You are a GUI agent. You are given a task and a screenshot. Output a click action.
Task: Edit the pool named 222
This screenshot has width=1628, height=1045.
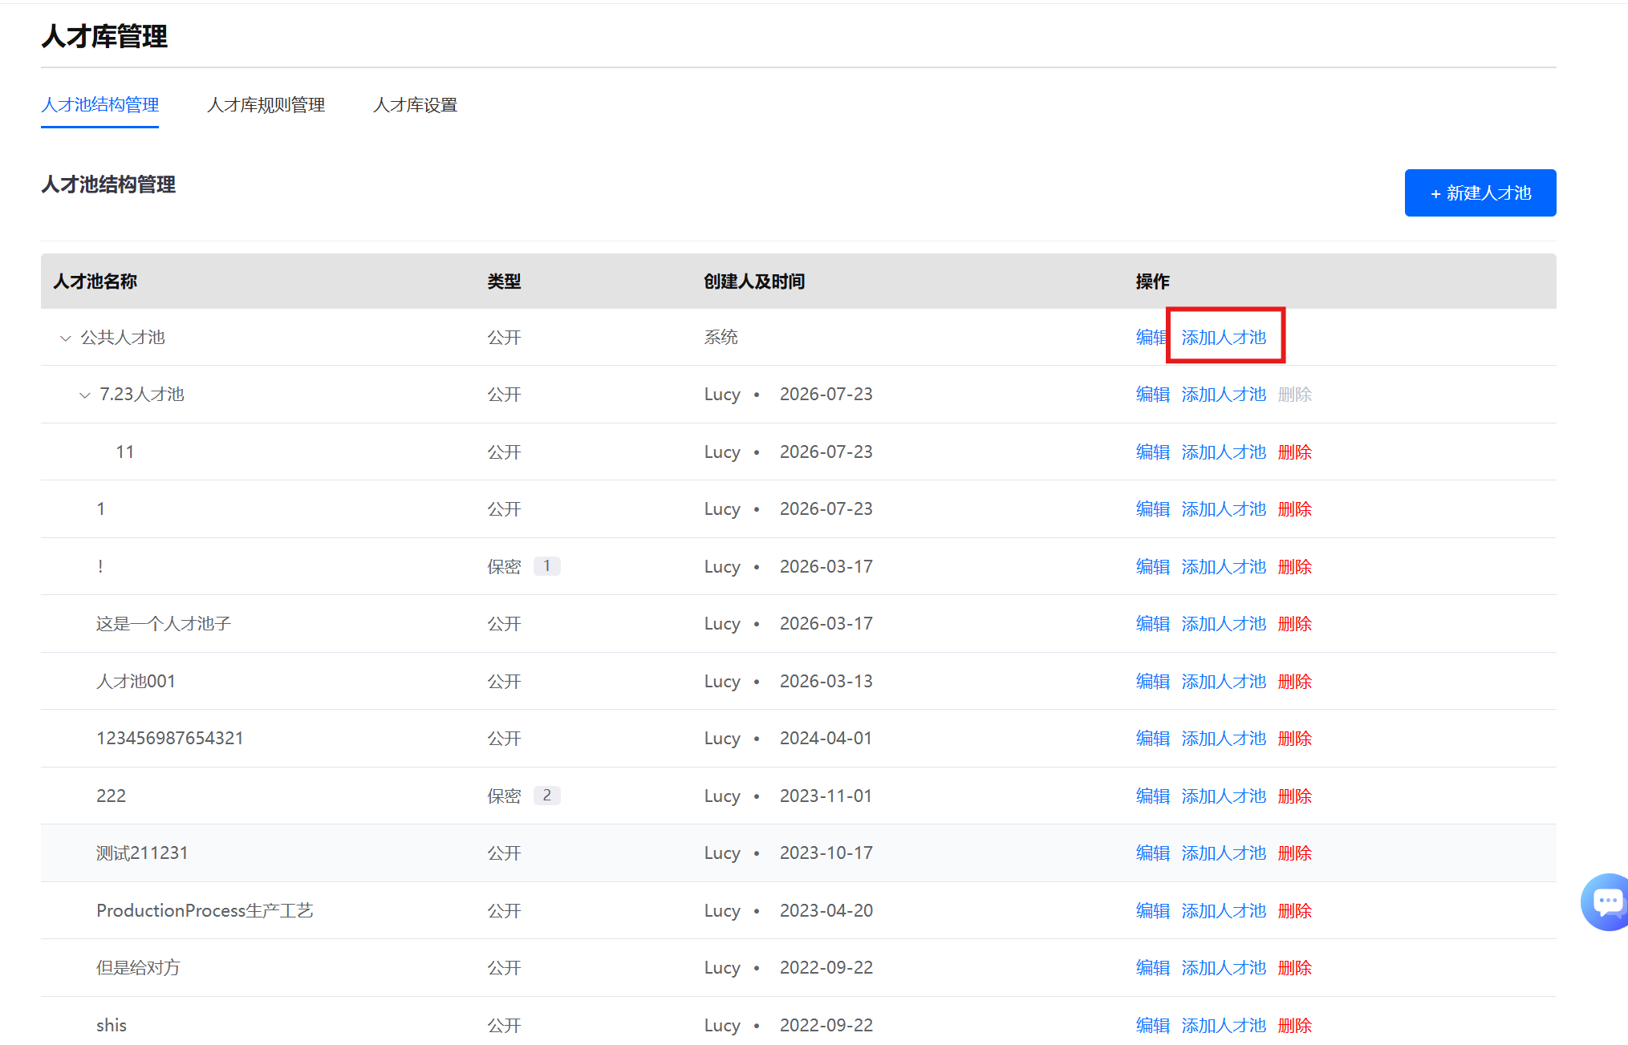pyautogui.click(x=1153, y=796)
